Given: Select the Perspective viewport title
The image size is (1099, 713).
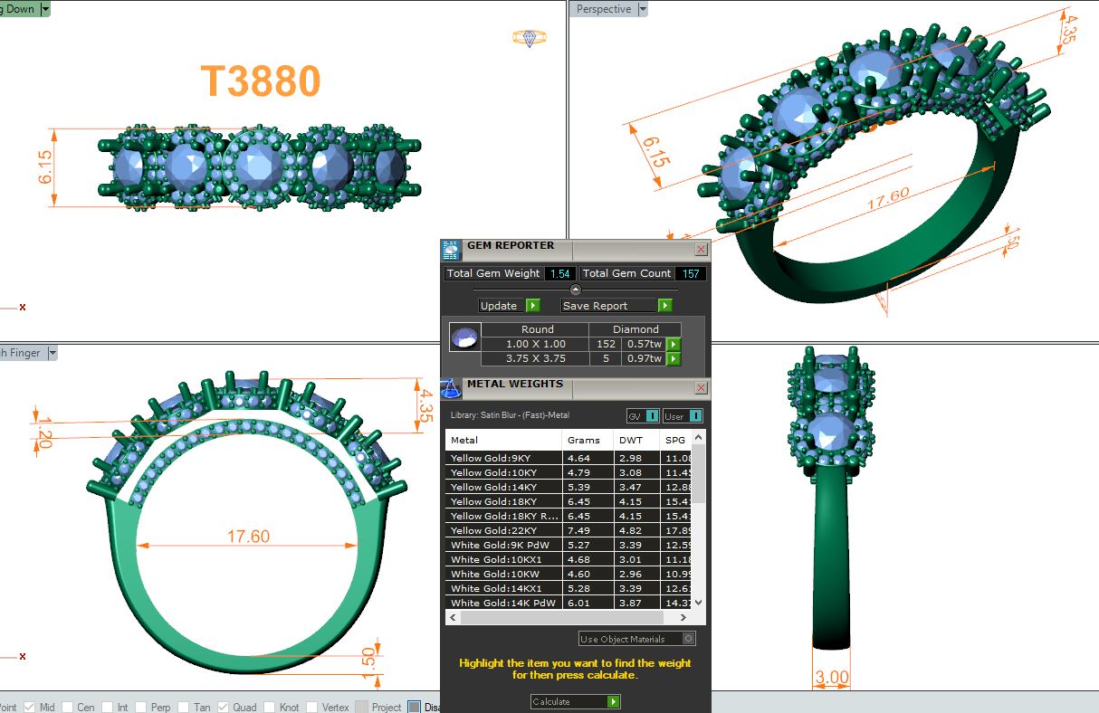Looking at the screenshot, I should click(x=603, y=9).
